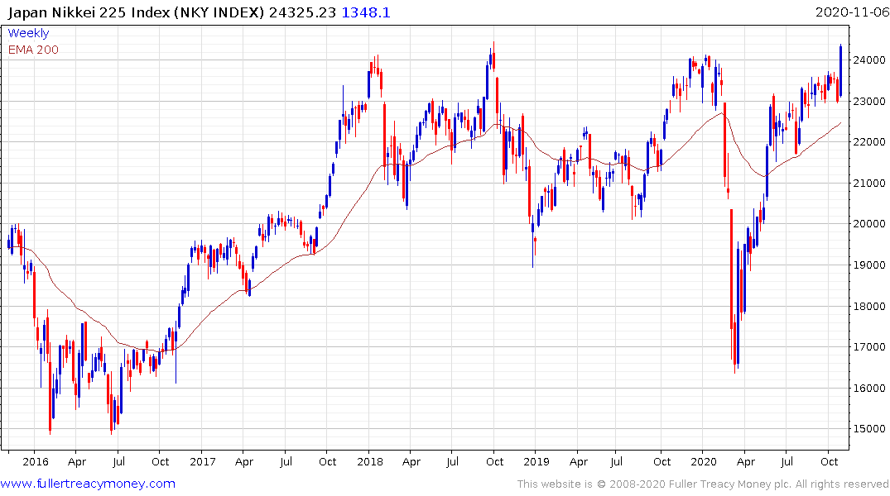890x496 pixels.
Task: Click the 2018 year label on time axis
Action: pyautogui.click(x=370, y=461)
